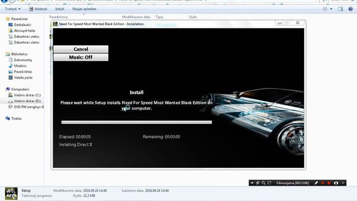Click Įrašyti in the Explorer toolbar
The width and height of the screenshot is (357, 201).
[60, 9]
